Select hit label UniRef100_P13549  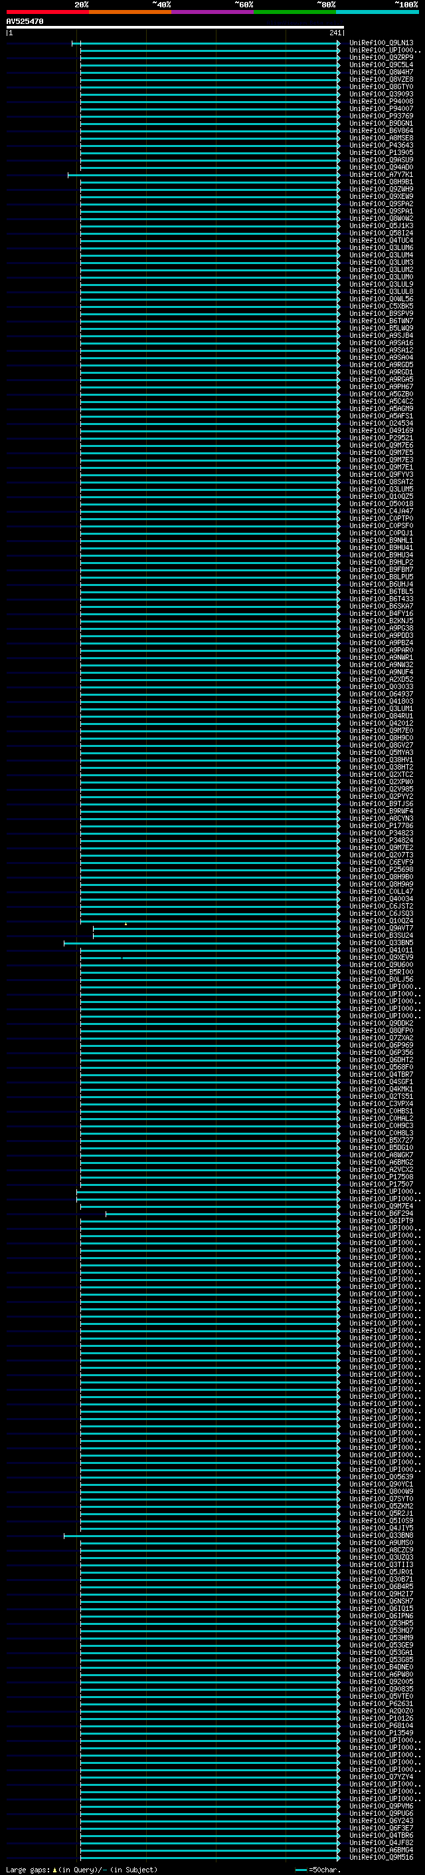[381, 1733]
